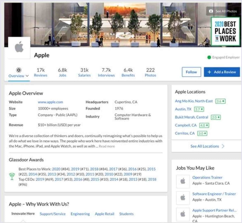Click the 4.0 star rating for Campbell, CA
The image size is (242, 223).
tap(204, 125)
